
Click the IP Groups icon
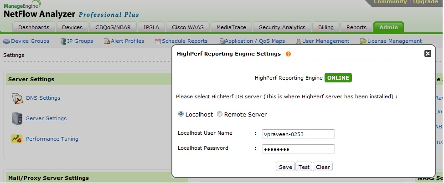64,41
